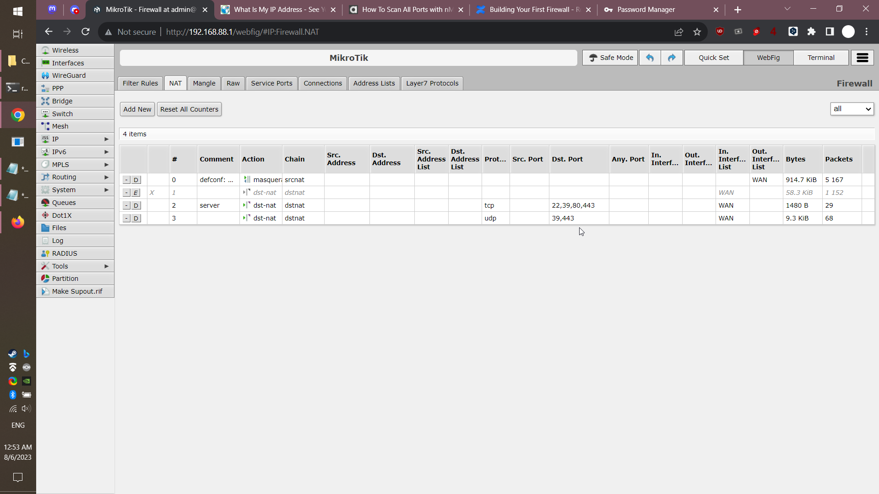Viewport: 879px width, 494px height.
Task: Open the Queues sidebar item
Action: click(x=64, y=203)
